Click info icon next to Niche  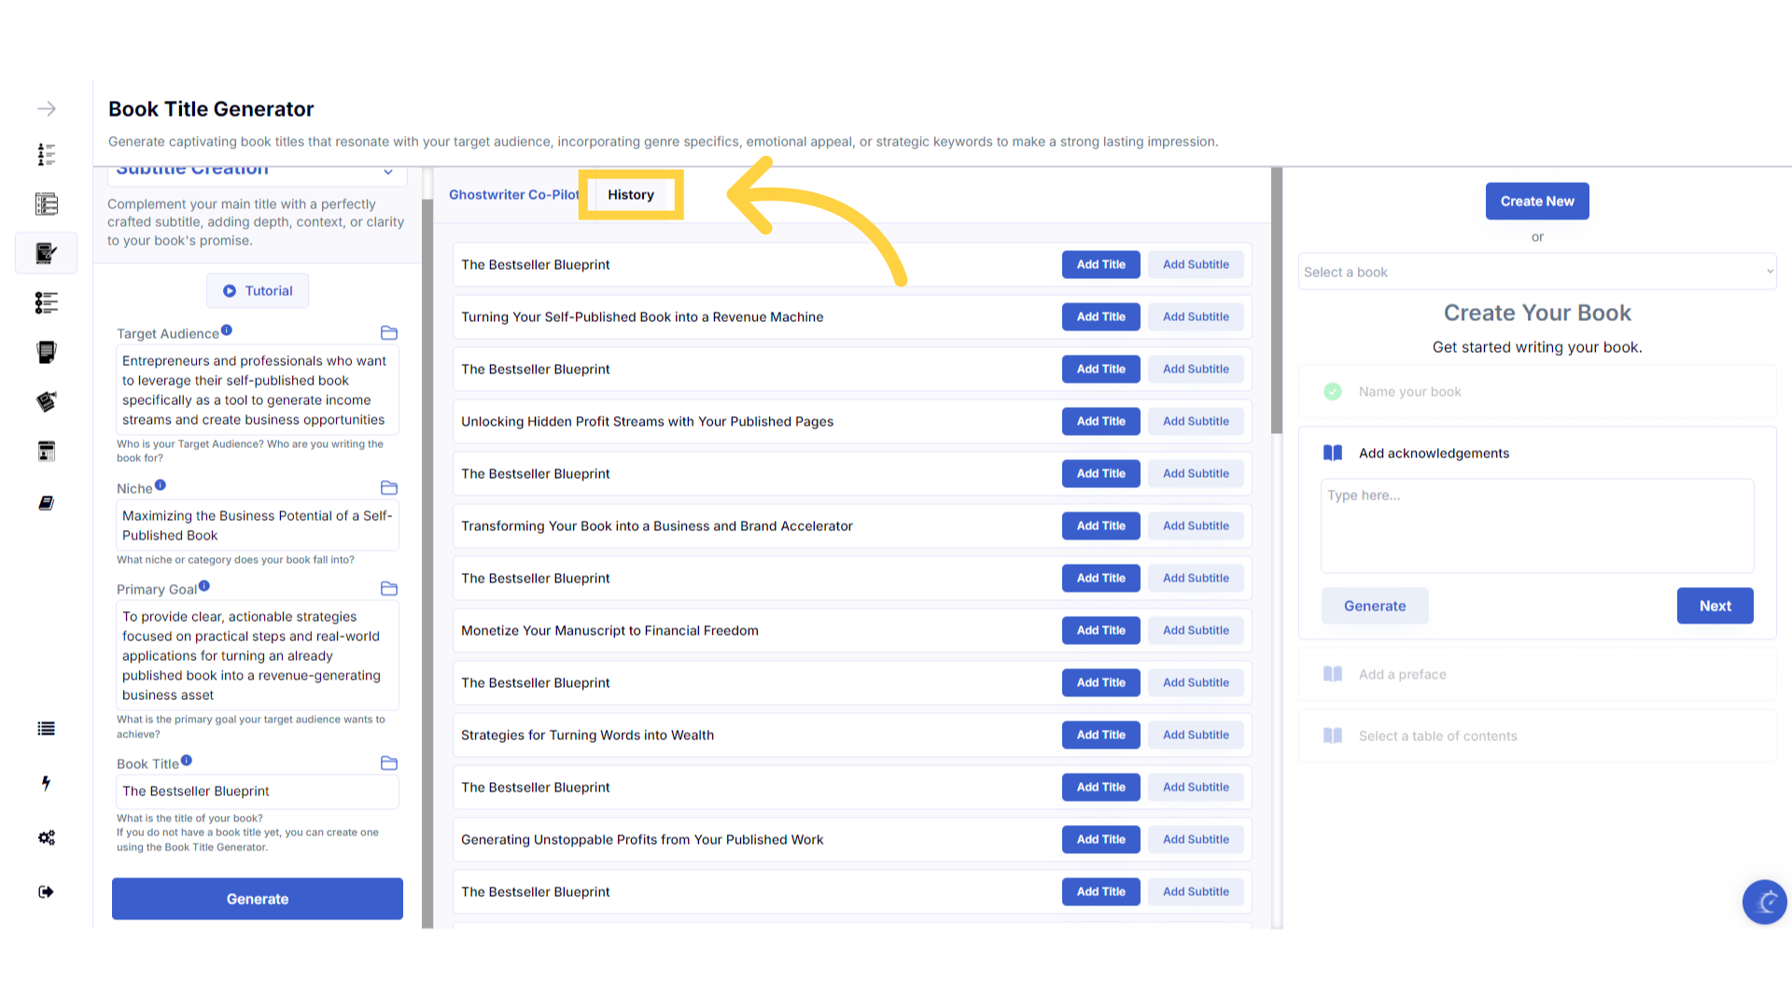(x=161, y=485)
